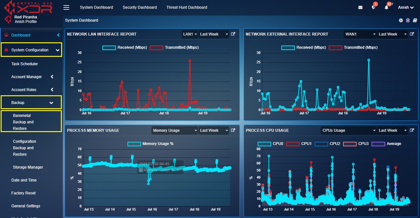Viewport: 420px width, 218px height.
Task: Toggle Received (Mbps) series in LAN report
Action: (x=125, y=47)
